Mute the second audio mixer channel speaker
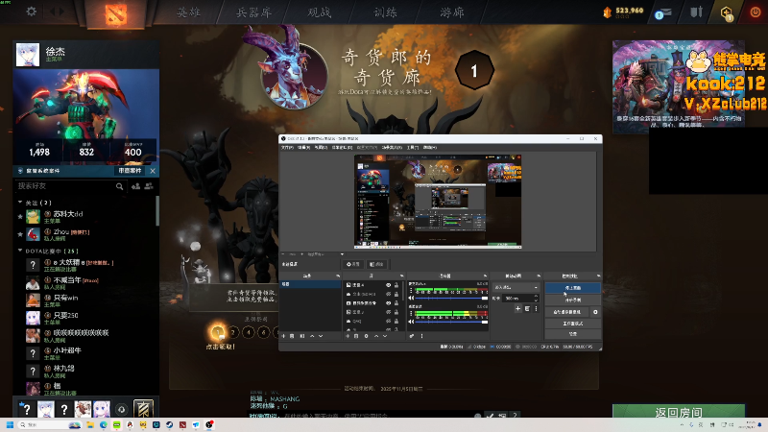 tap(411, 322)
